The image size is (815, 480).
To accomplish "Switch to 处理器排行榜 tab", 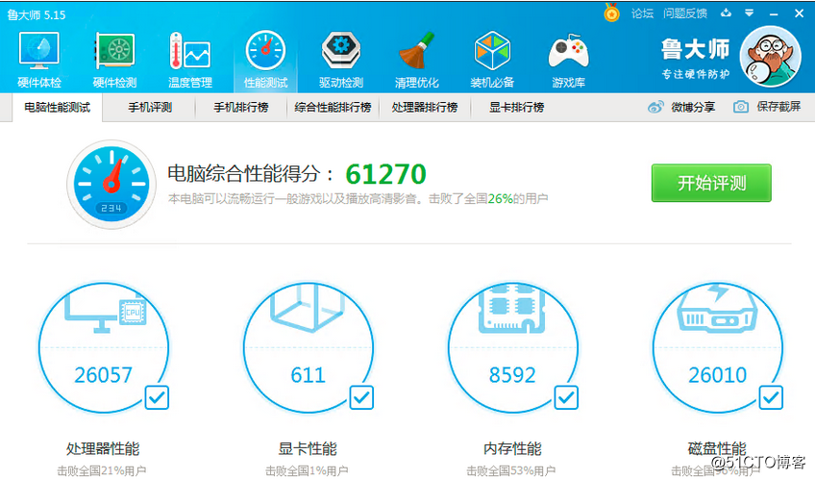I will coord(425,108).
